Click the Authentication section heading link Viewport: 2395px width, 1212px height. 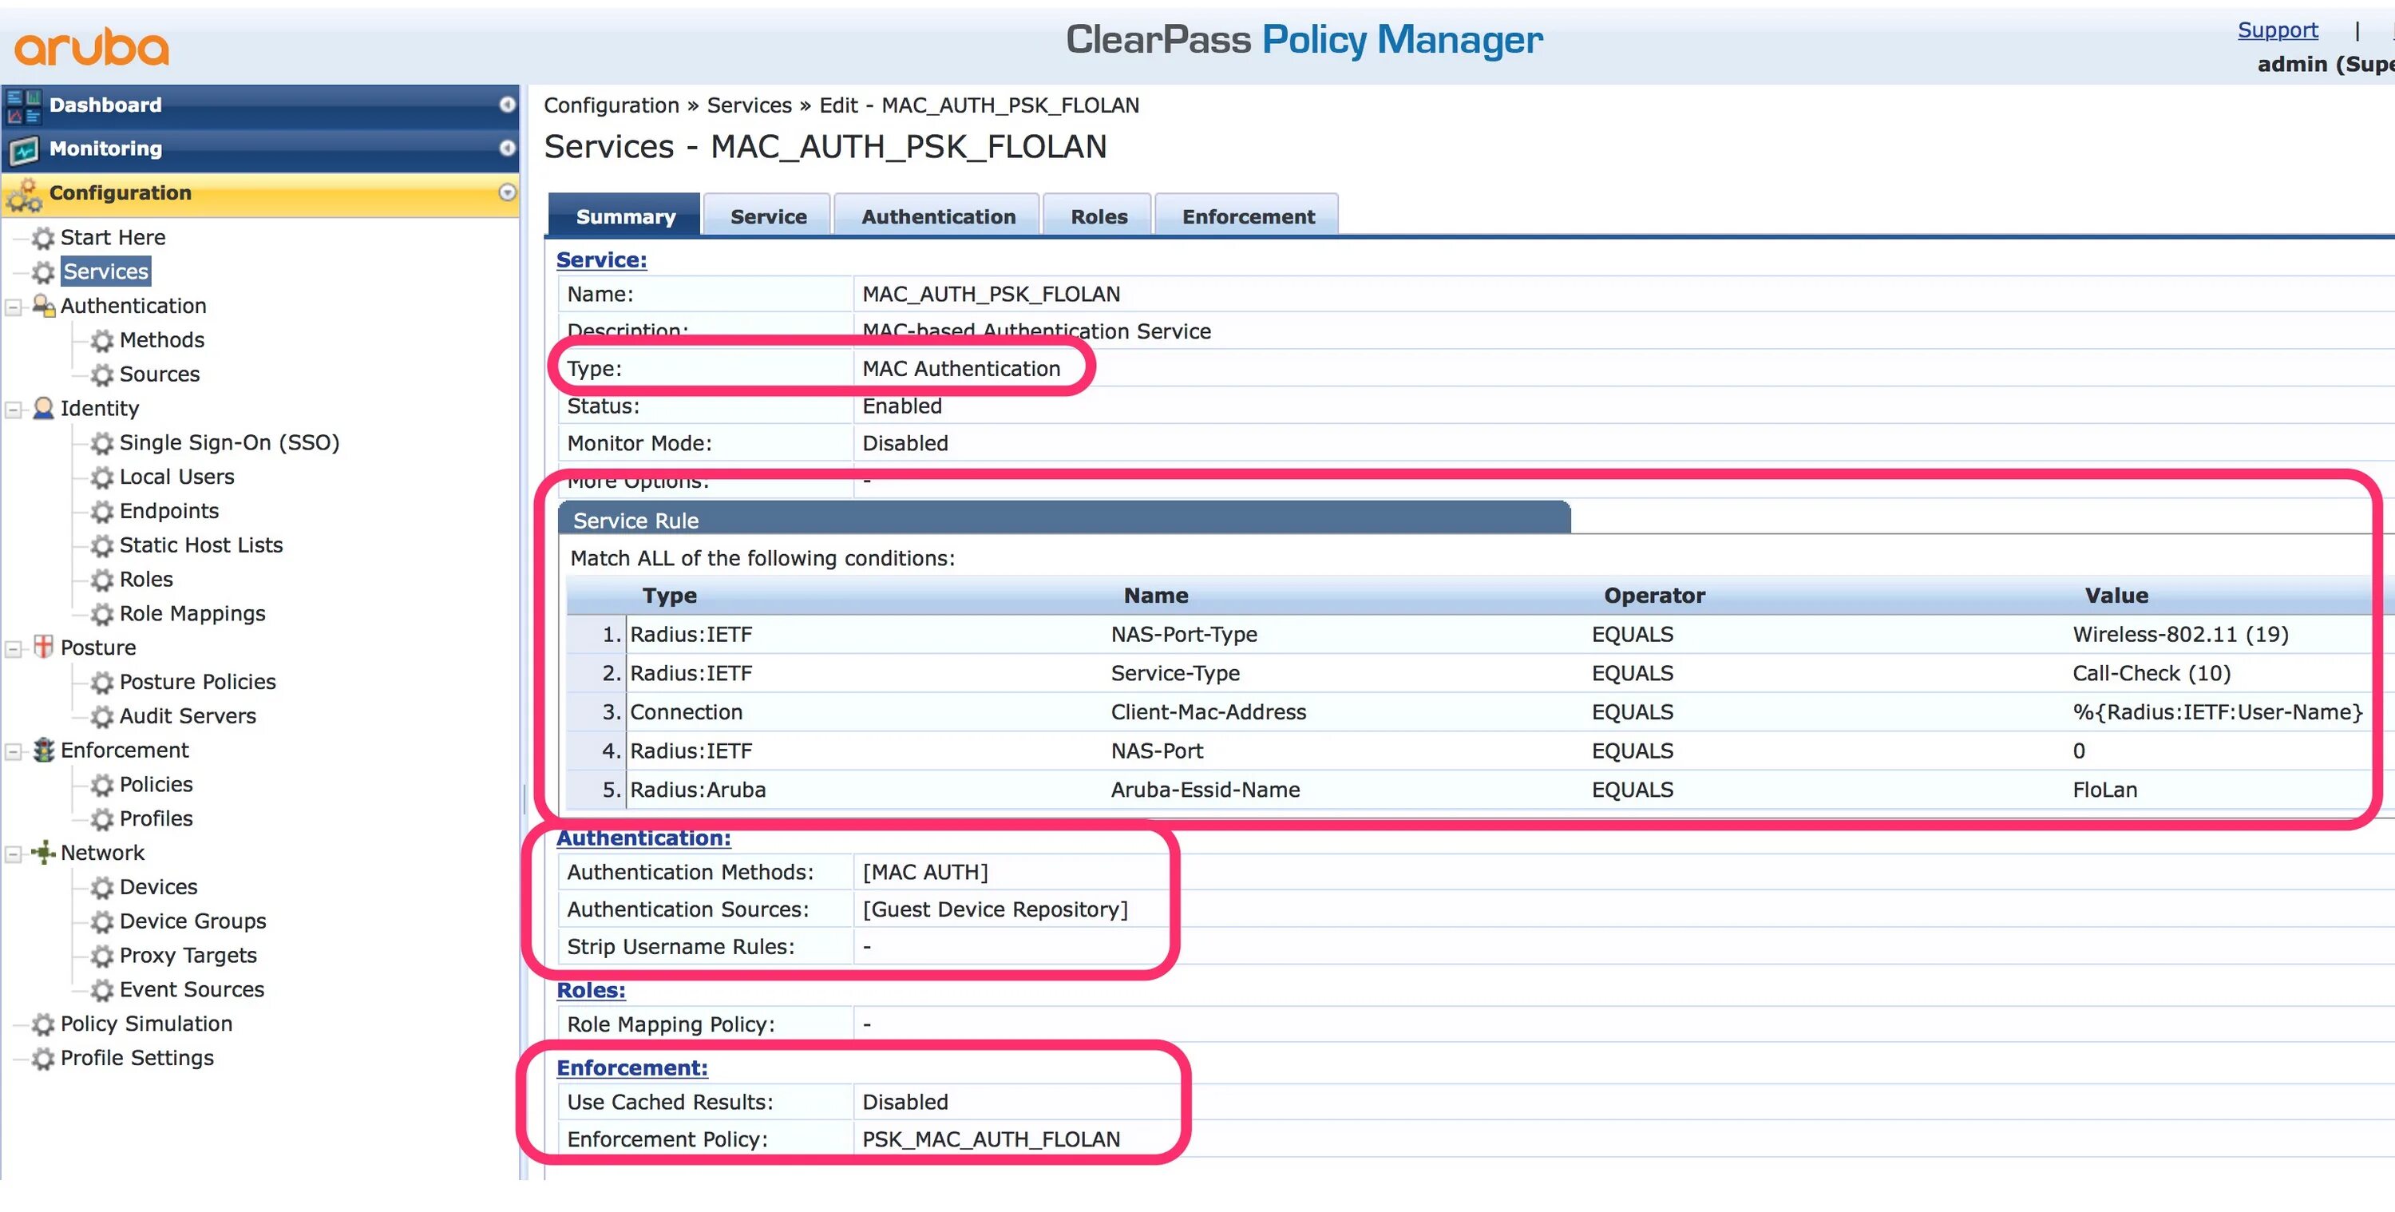coord(643,838)
